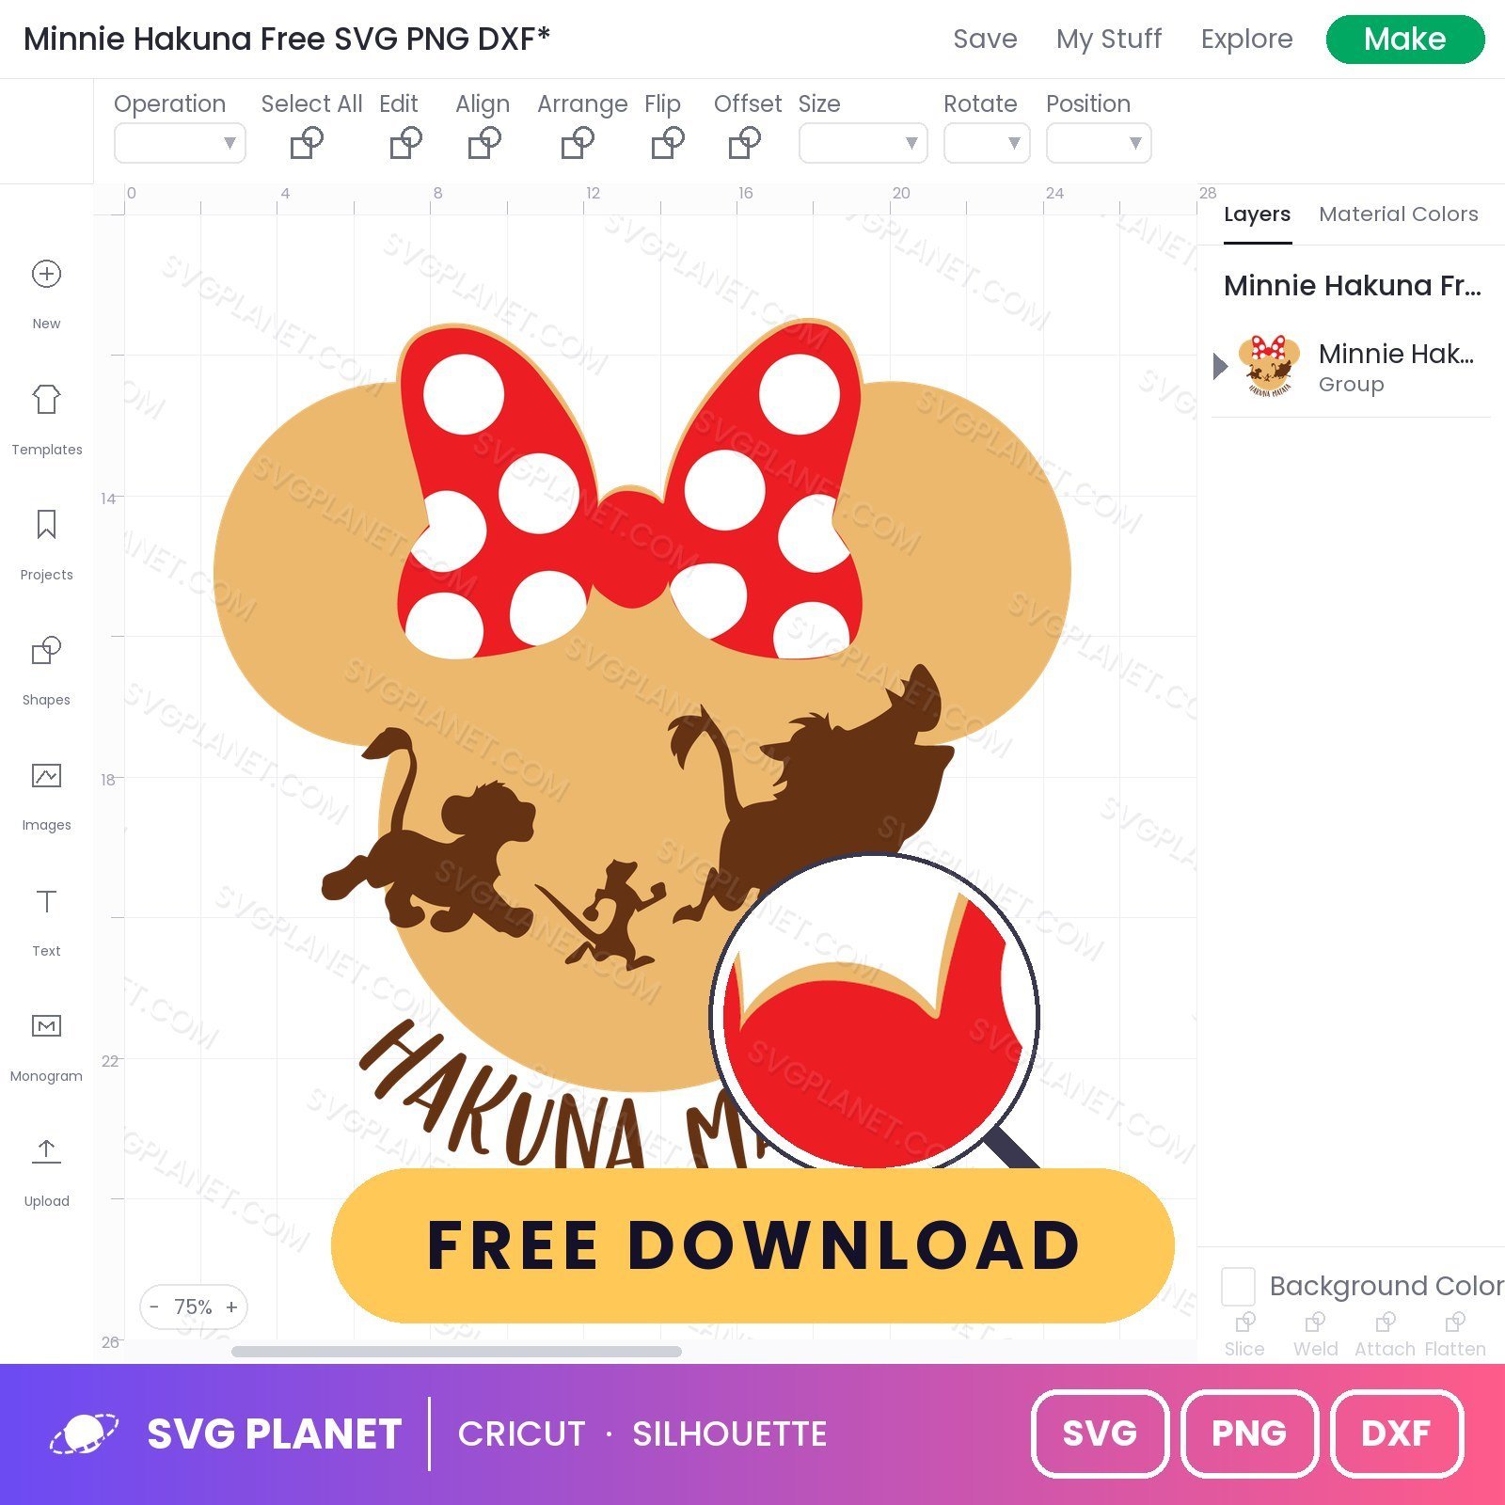The image size is (1505, 1505).
Task: Click Save in the top bar
Action: [x=985, y=39]
